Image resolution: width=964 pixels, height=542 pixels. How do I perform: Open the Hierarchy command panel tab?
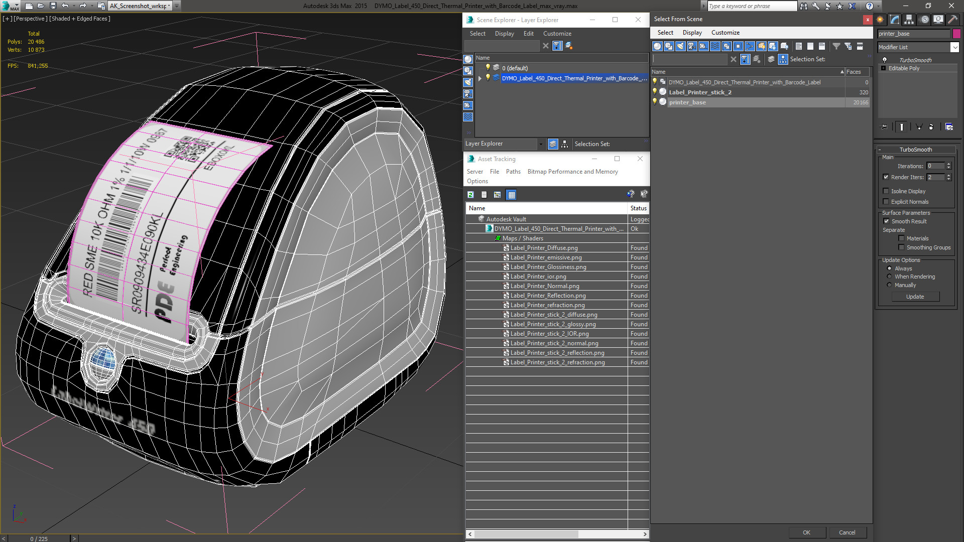[909, 20]
